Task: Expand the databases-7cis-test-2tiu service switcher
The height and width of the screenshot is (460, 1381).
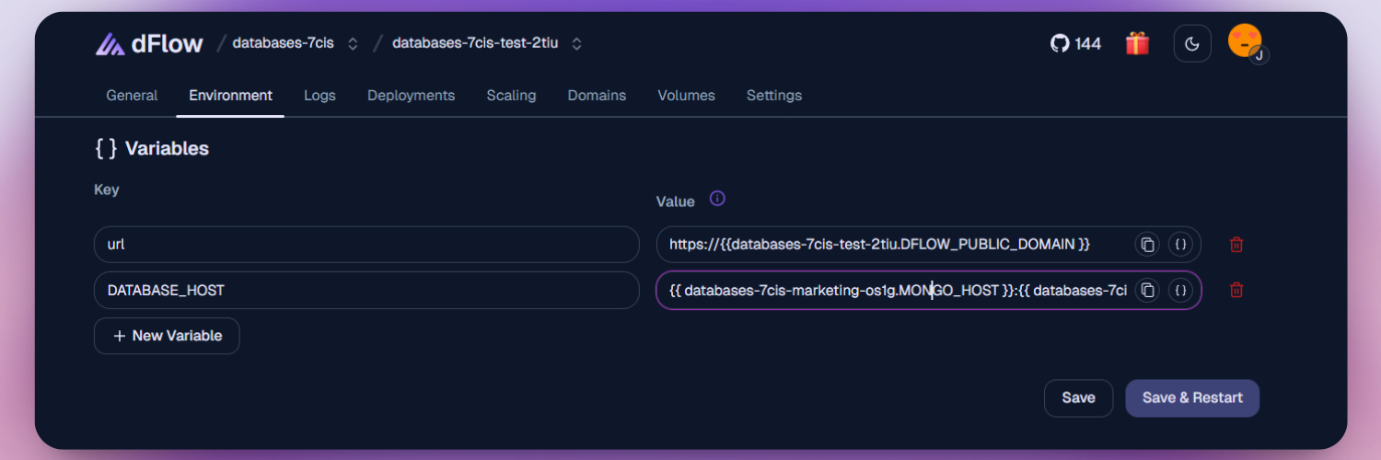Action: [x=576, y=43]
